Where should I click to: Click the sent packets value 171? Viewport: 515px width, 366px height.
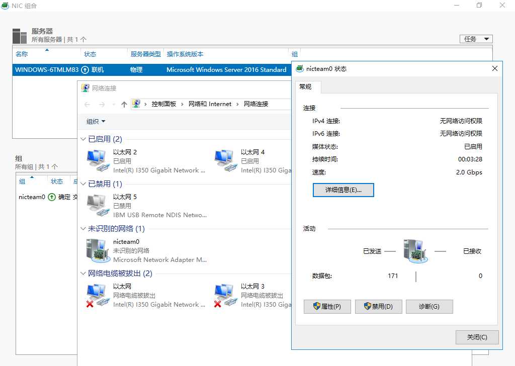(393, 276)
